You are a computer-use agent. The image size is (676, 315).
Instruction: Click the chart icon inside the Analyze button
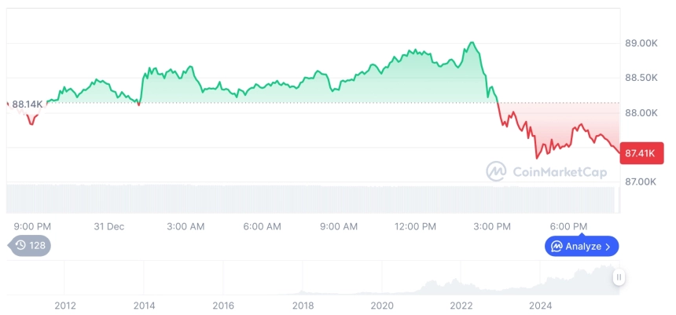(556, 247)
